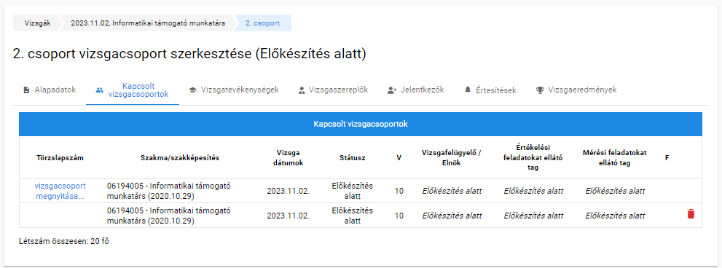Delete the second linked exam group row

tap(691, 214)
